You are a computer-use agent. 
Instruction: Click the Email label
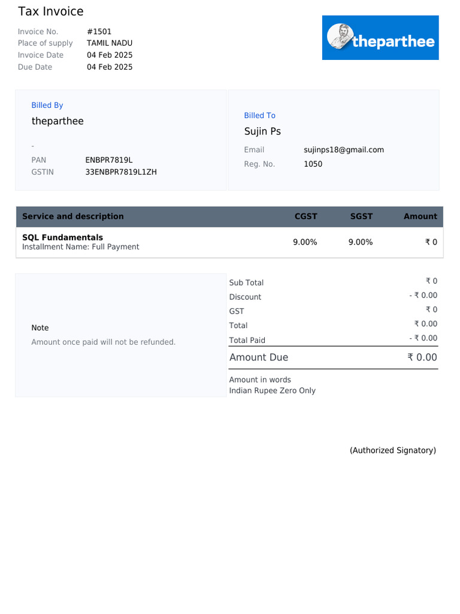coord(254,149)
